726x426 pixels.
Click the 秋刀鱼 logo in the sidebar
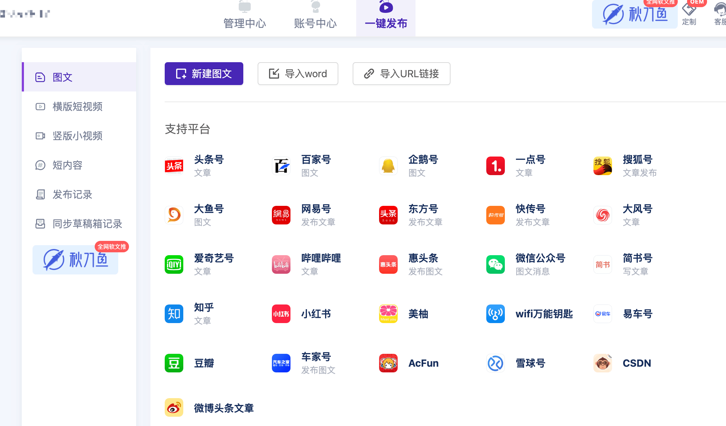pos(75,260)
